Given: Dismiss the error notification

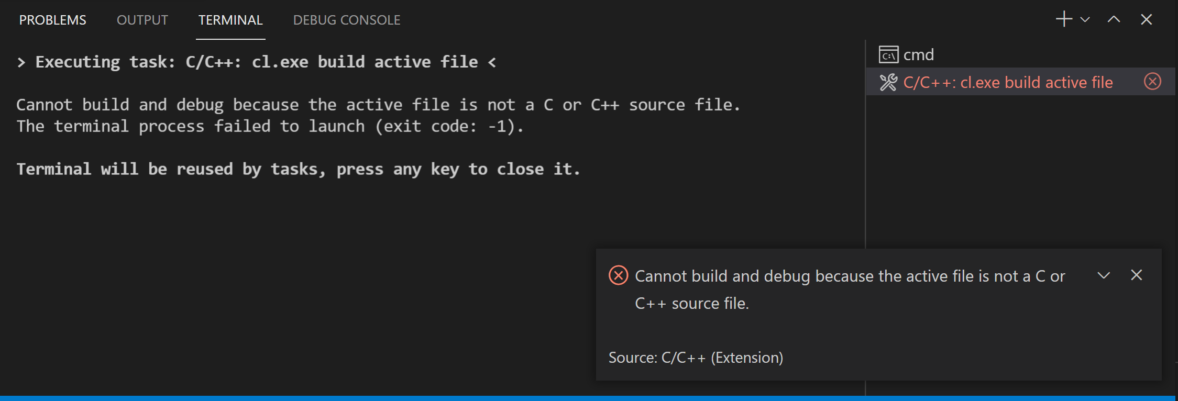Looking at the screenshot, I should (1136, 275).
